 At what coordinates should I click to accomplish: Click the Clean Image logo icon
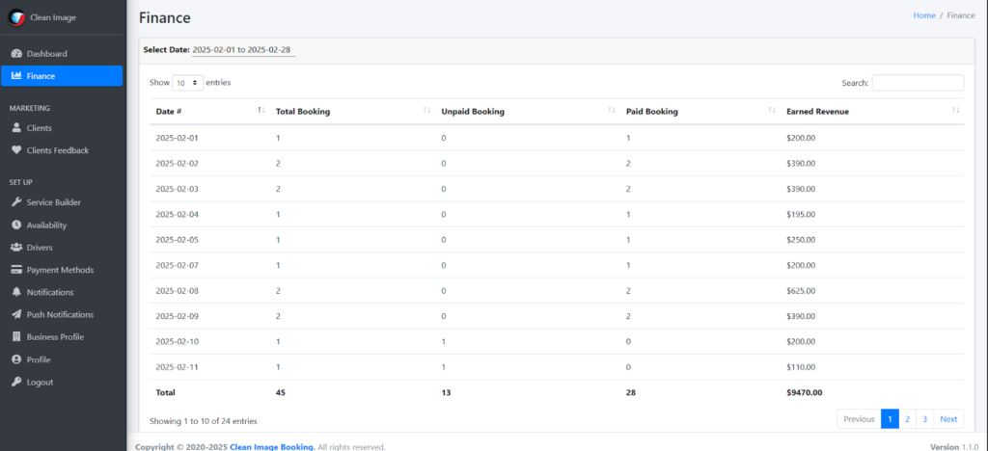16,17
